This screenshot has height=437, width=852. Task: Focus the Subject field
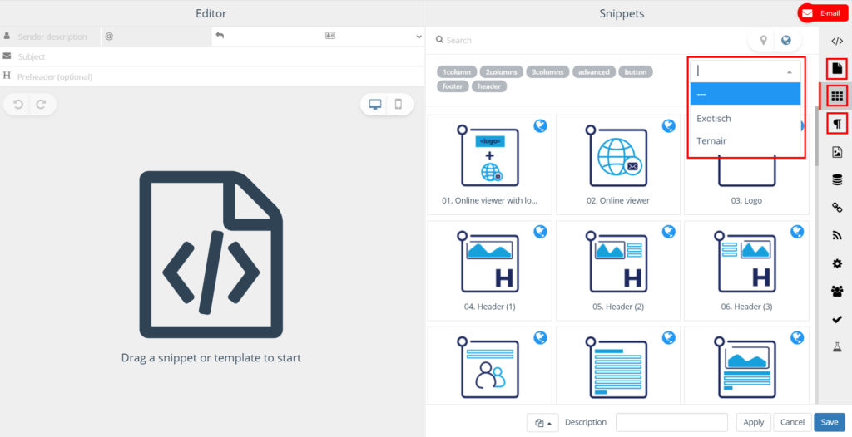[x=212, y=57]
